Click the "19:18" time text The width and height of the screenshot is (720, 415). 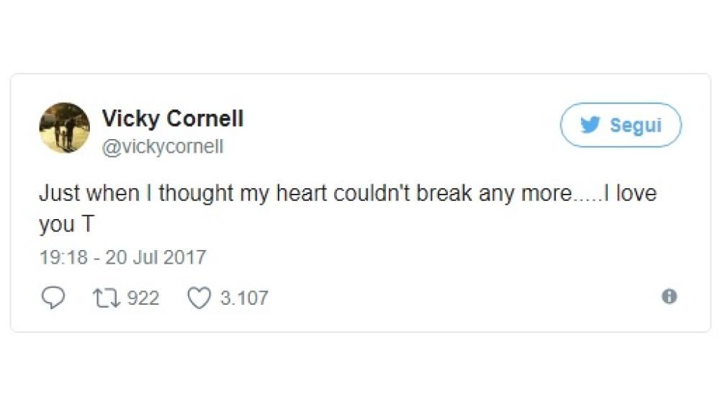(x=63, y=257)
